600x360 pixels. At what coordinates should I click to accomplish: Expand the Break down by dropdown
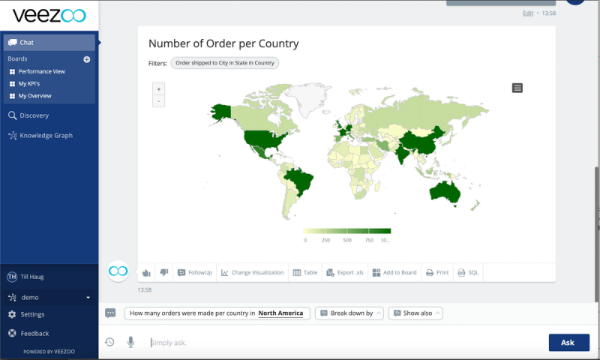[x=349, y=313]
